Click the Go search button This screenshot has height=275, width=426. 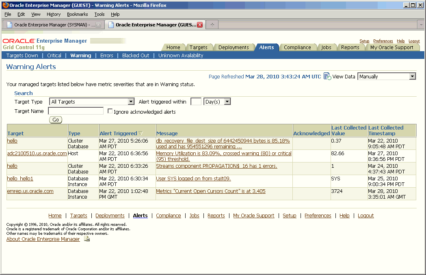pos(56,119)
